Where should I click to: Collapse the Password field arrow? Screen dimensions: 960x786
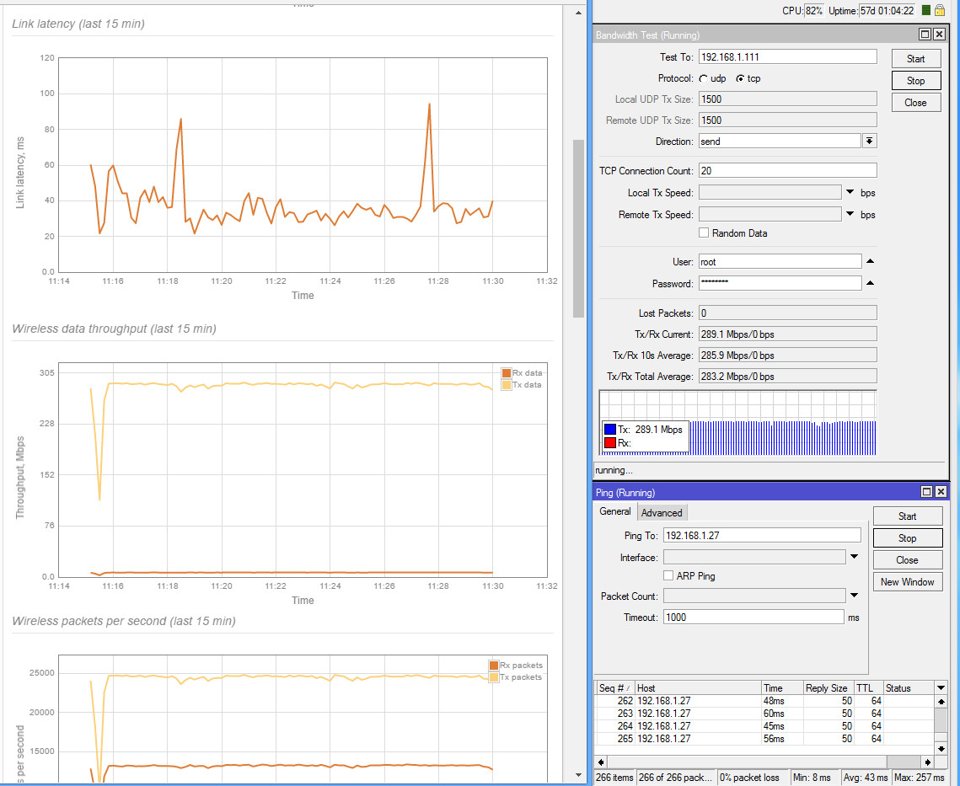(x=870, y=283)
